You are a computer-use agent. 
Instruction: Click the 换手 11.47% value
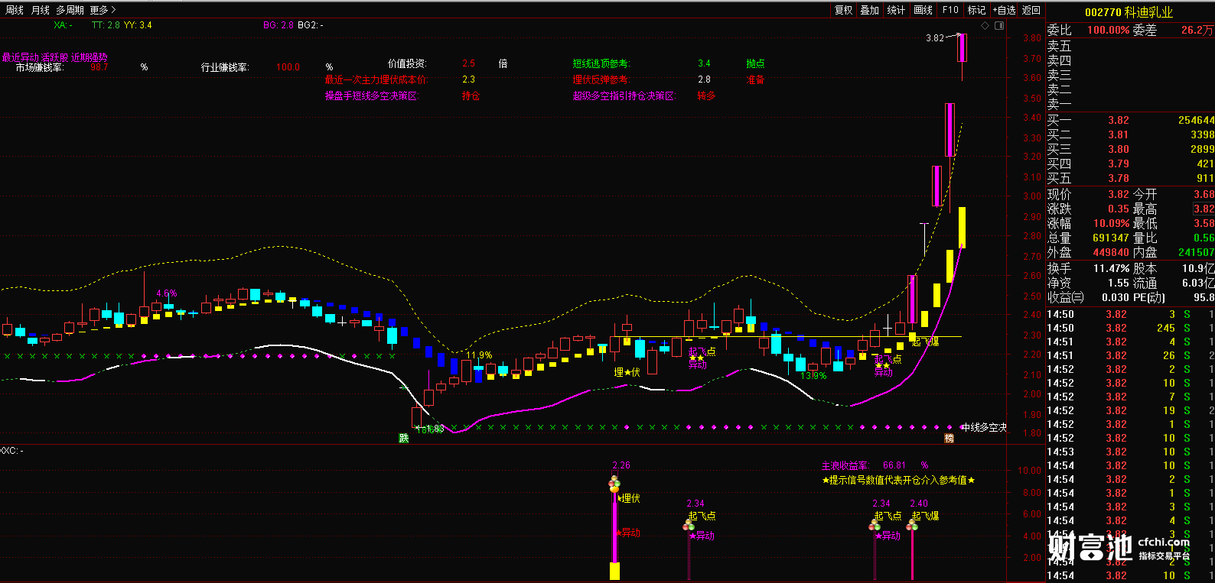1111,268
